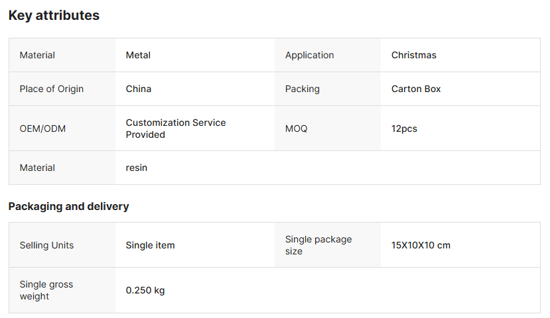Screen dimensions: 550x318
Task: Click the OEM/ODM attribute label
Action: pyautogui.click(x=42, y=129)
